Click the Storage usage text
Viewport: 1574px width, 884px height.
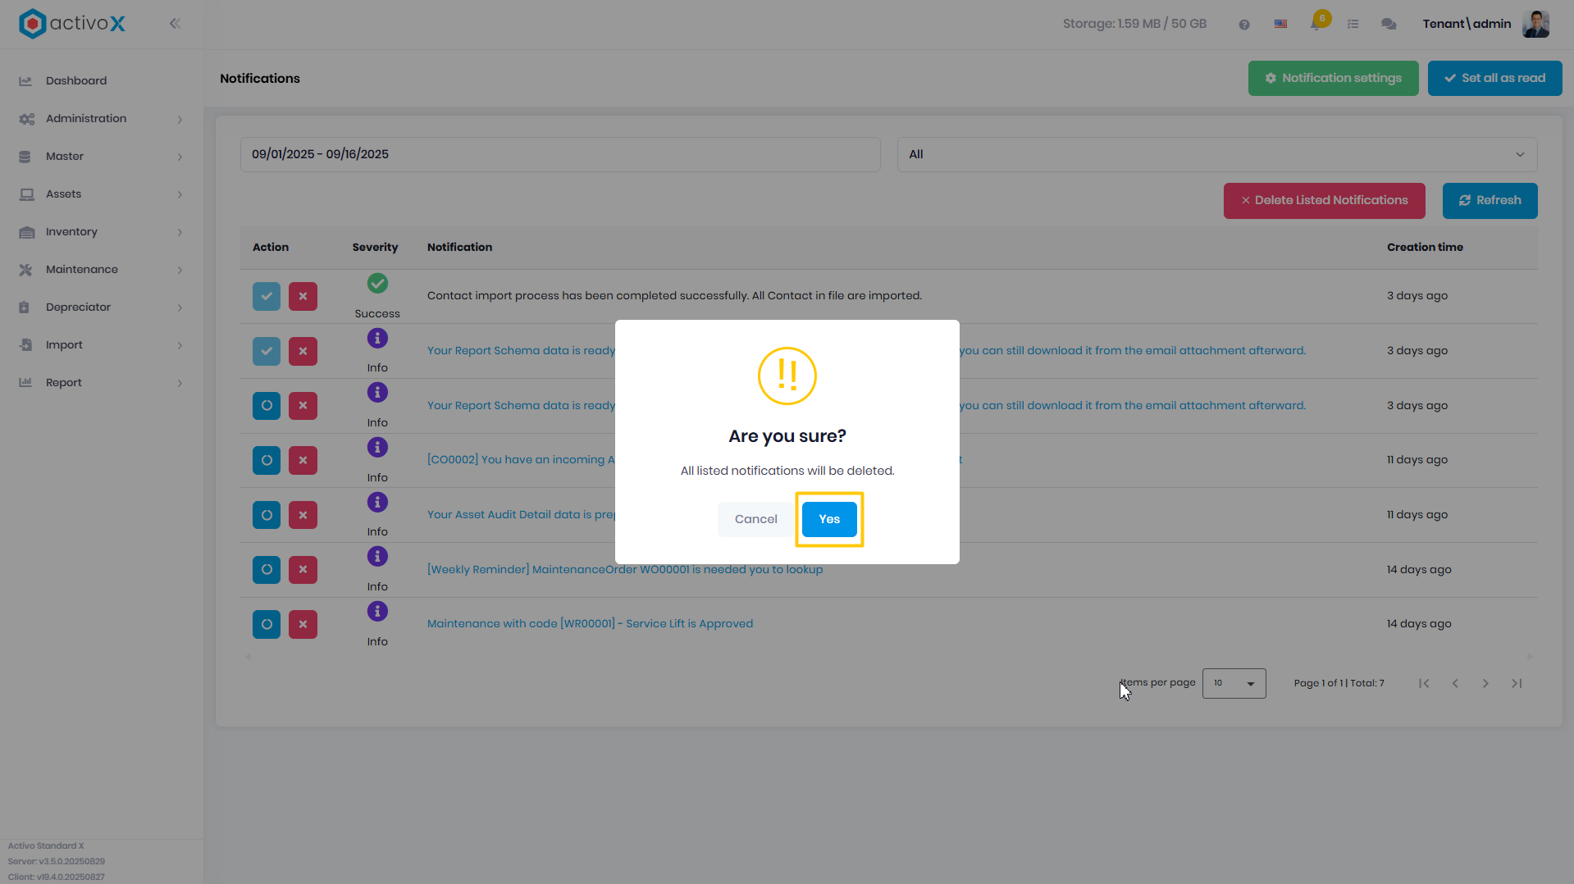(1134, 24)
